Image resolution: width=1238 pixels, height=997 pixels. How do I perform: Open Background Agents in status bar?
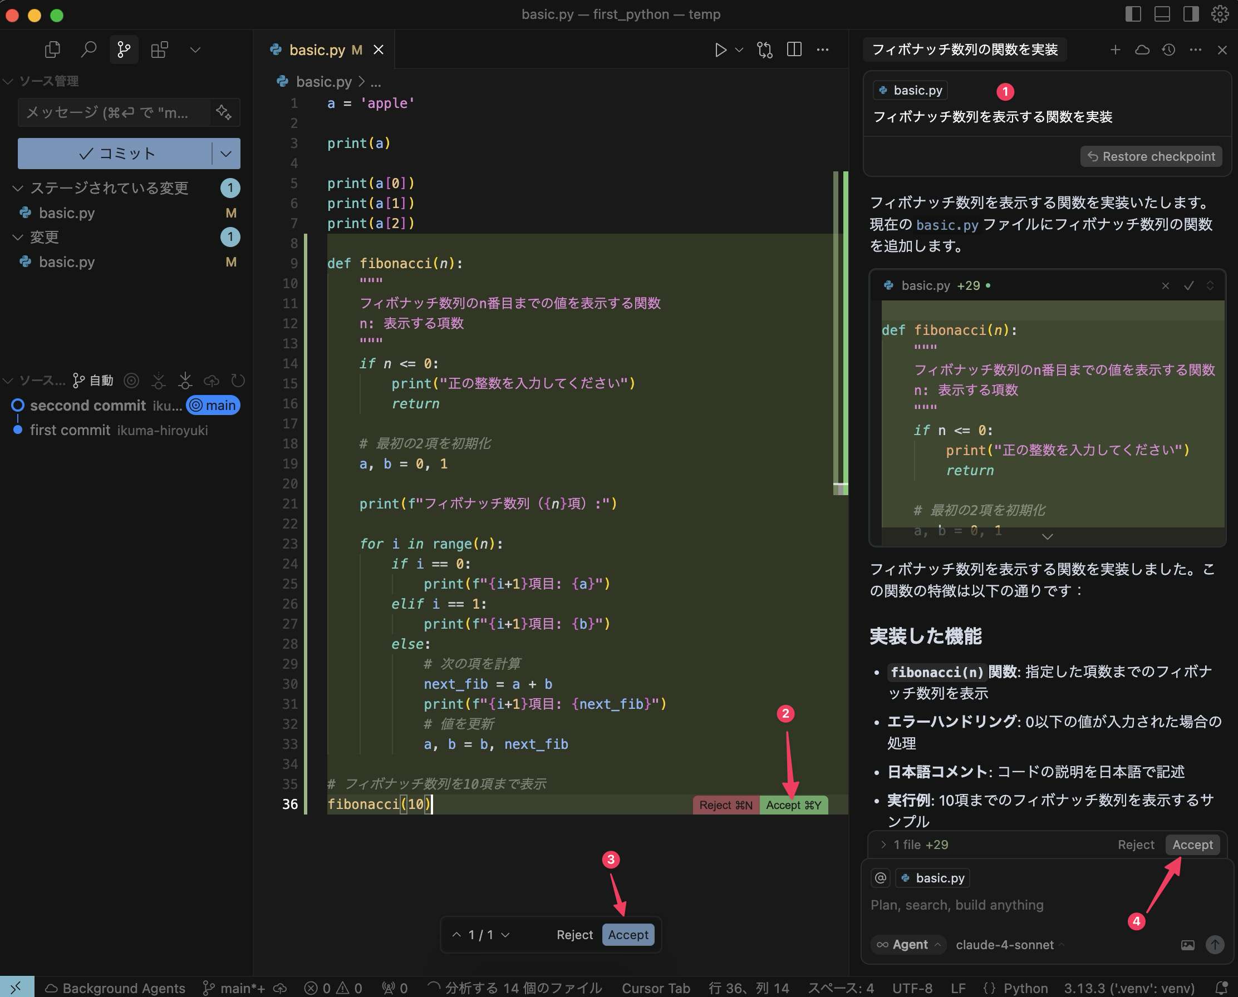pos(115,988)
